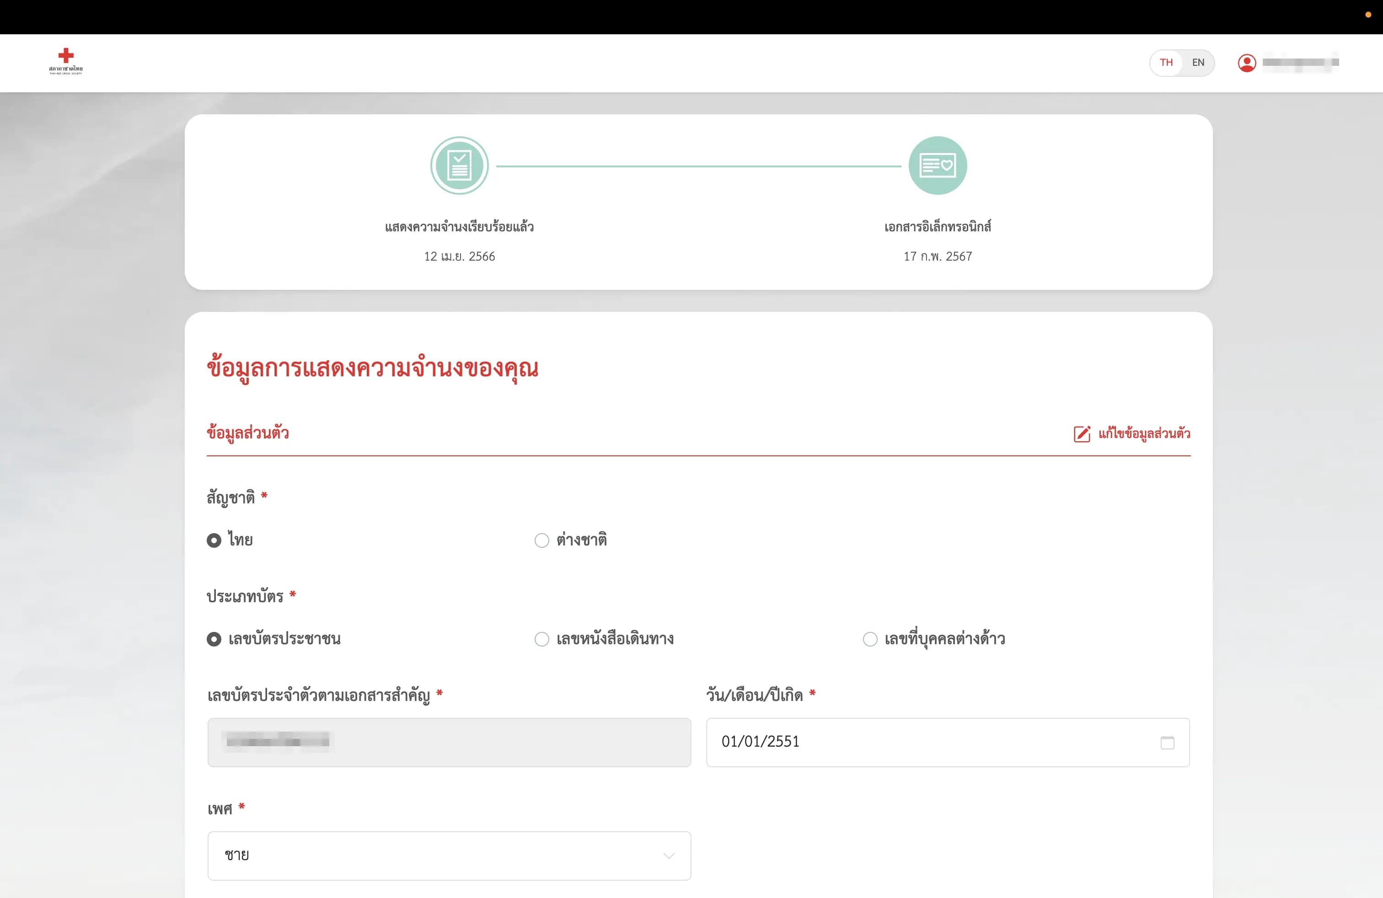The image size is (1383, 898).
Task: Click the Thai Red Cross logo
Action: click(66, 61)
